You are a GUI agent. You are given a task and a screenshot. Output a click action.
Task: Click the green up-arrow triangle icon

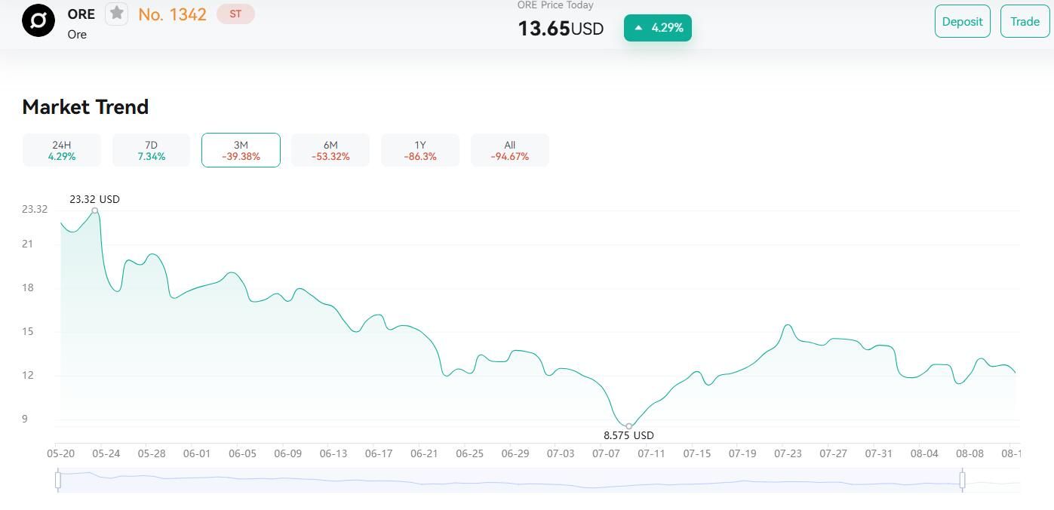point(639,28)
